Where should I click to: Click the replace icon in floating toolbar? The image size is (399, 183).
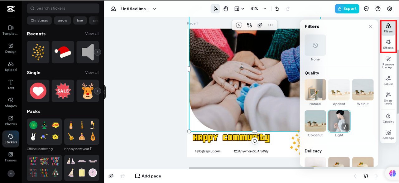coord(249,25)
